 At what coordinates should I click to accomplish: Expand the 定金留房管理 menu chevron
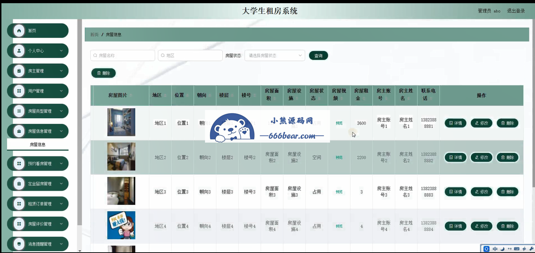(61, 184)
